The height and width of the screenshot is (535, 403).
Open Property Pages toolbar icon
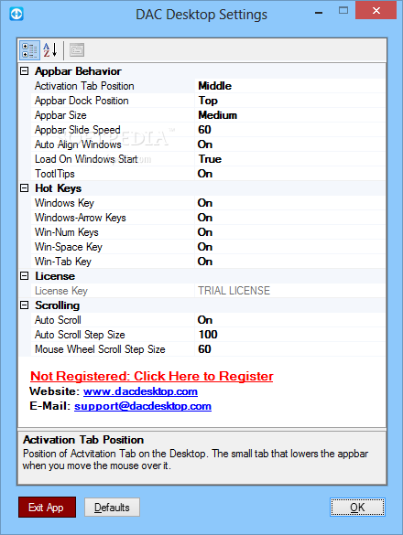tap(77, 50)
